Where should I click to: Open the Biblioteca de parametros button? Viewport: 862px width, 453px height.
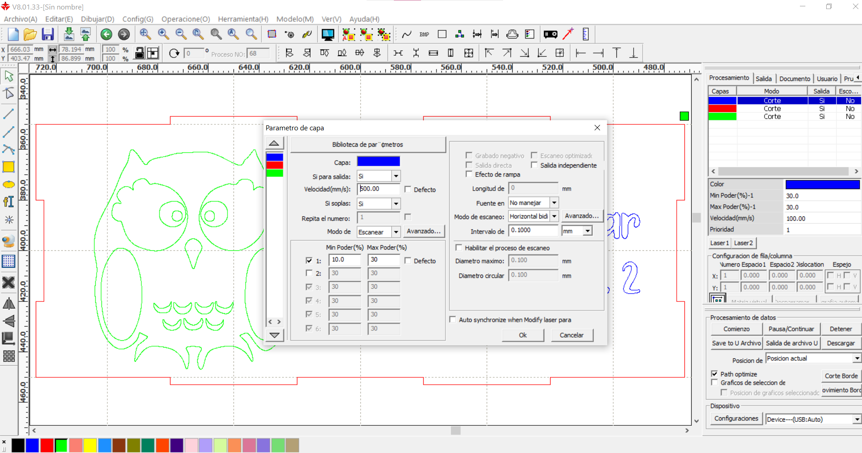point(368,145)
